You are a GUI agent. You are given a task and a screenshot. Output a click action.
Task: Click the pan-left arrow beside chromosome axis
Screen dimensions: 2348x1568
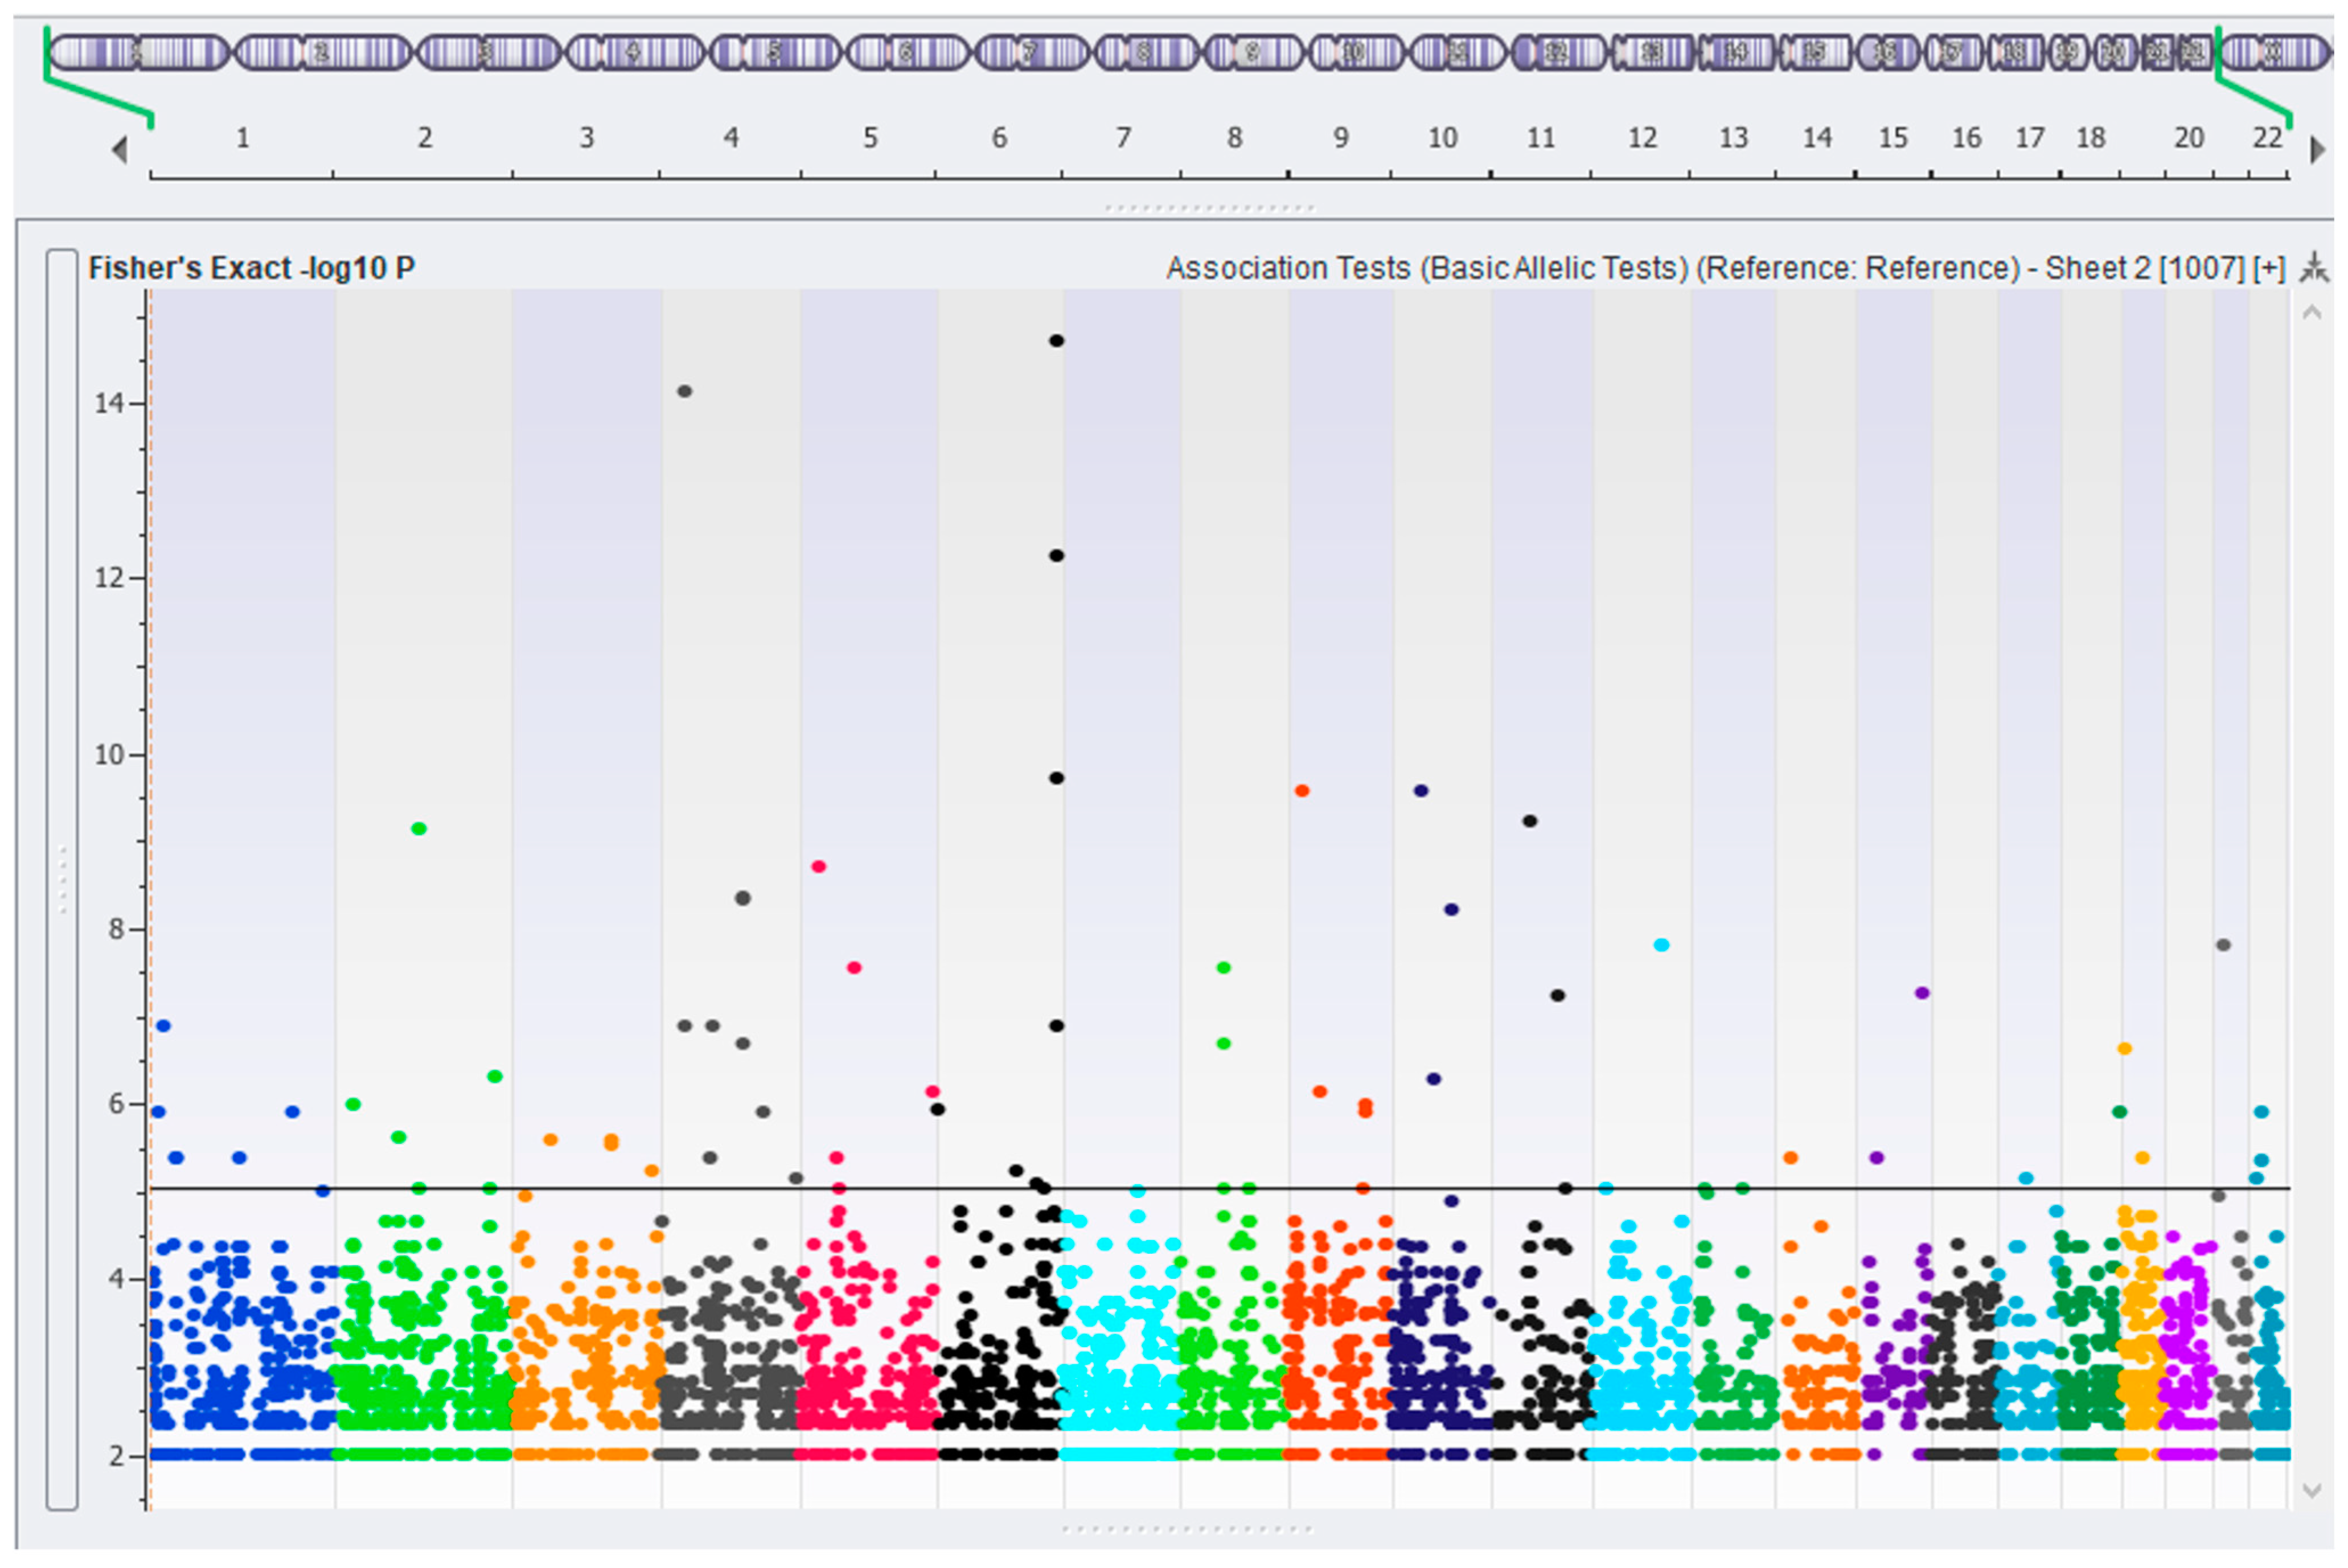pyautogui.click(x=120, y=150)
